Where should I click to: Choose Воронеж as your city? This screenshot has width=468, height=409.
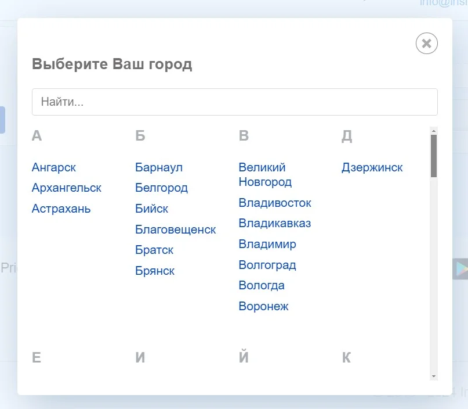coord(264,306)
